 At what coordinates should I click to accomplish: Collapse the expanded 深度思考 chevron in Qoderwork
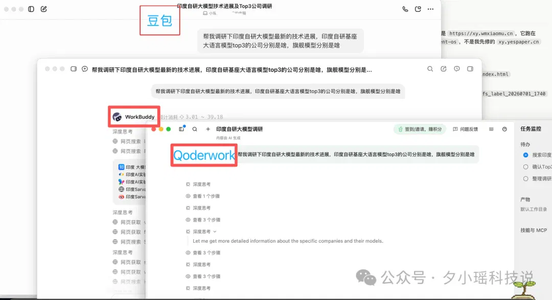point(215,232)
